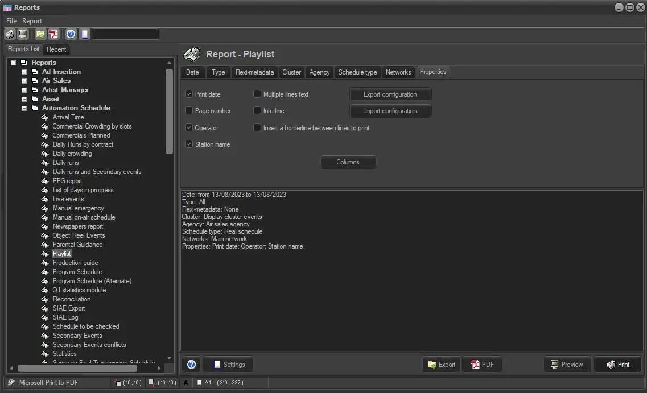Collapse the Automation Schedule node
Image resolution: width=647 pixels, height=393 pixels.
pyautogui.click(x=24, y=108)
